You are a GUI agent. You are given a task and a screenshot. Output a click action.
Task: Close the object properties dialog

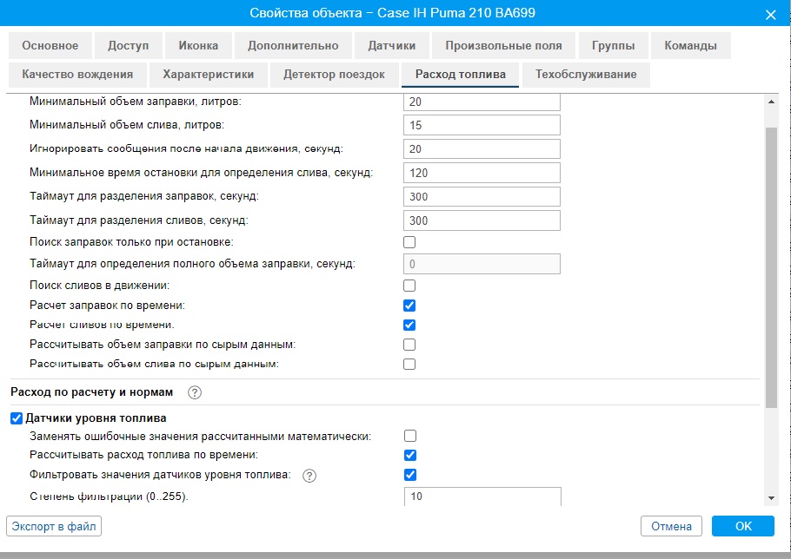769,14
